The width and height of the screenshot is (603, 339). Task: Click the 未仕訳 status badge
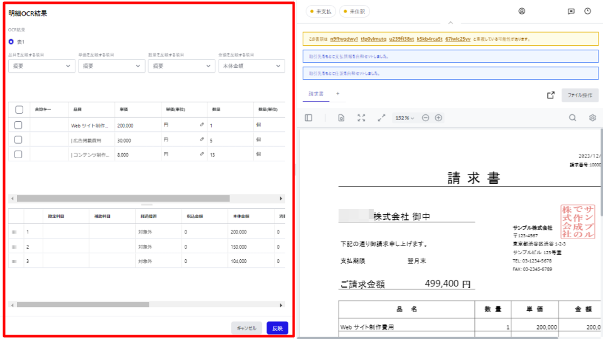click(x=354, y=11)
